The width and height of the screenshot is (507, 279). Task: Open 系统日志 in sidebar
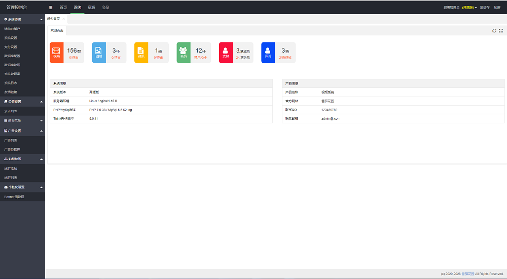click(11, 83)
